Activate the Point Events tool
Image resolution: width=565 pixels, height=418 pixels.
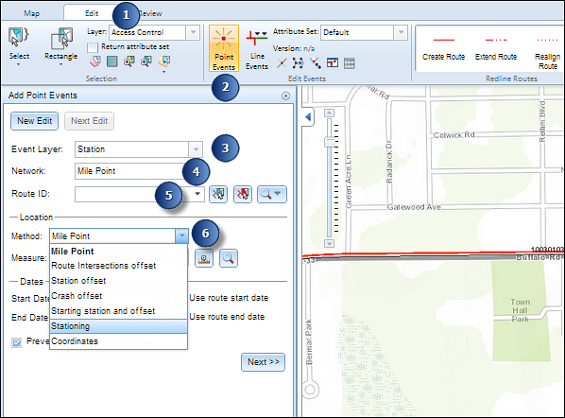click(223, 48)
